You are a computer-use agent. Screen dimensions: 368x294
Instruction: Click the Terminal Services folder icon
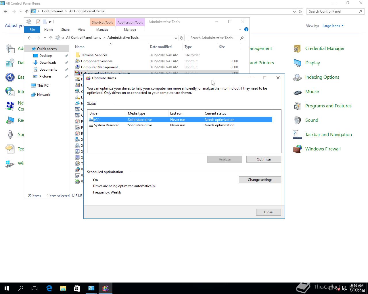(77, 55)
